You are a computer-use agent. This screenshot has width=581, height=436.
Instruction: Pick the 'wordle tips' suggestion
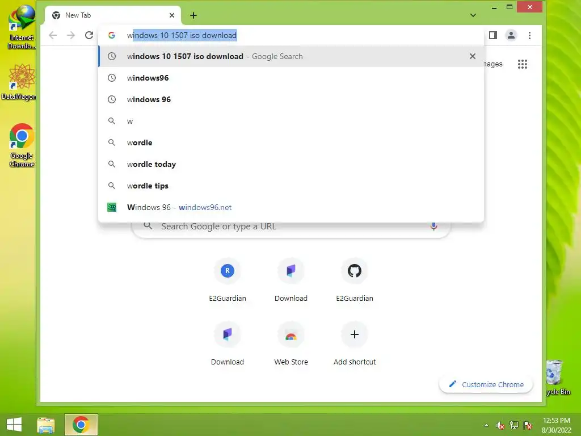(291, 186)
